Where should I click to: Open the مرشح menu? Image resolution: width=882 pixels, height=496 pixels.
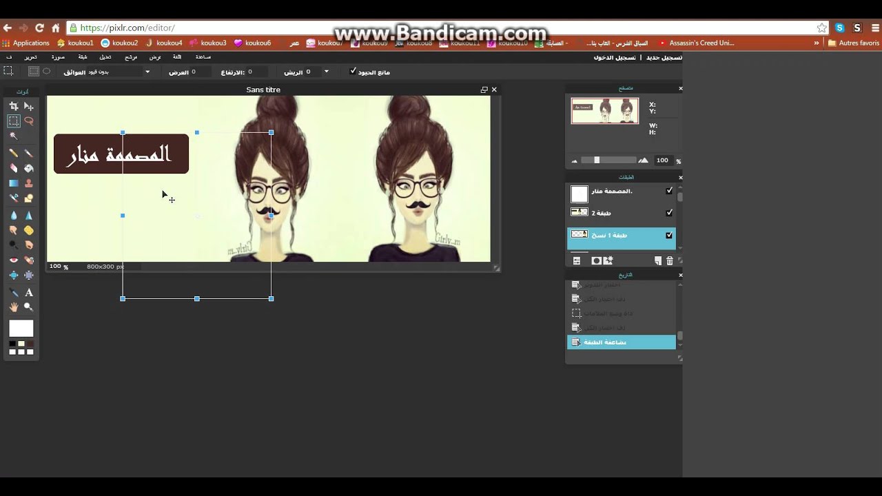131,57
